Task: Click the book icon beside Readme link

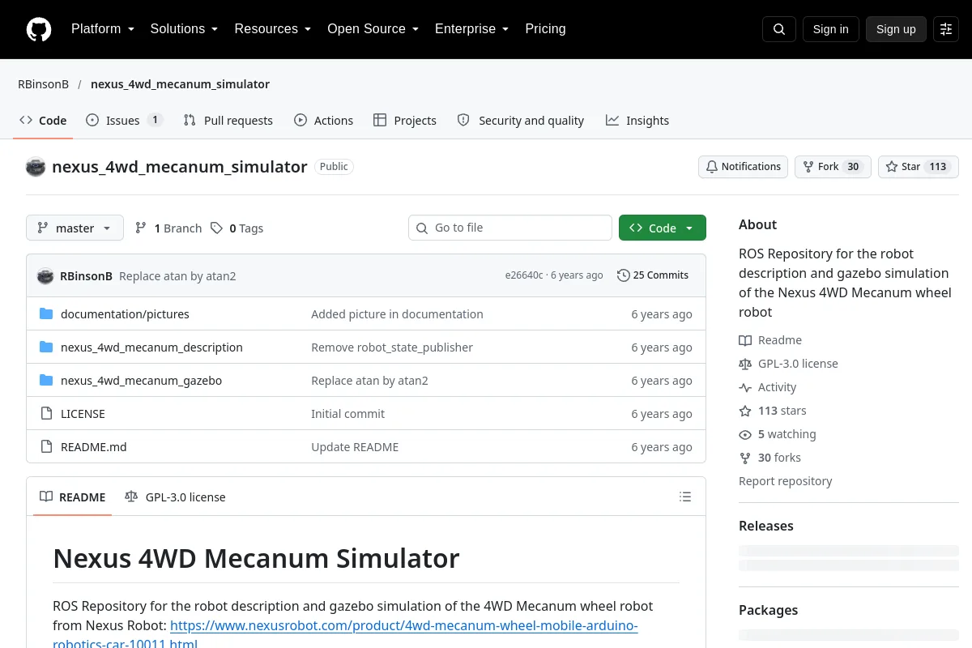Action: tap(745, 340)
